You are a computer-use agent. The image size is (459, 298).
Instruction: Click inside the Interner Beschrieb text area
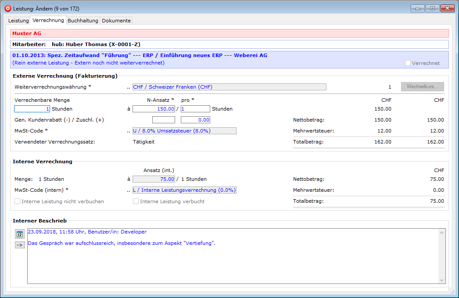pos(233,263)
